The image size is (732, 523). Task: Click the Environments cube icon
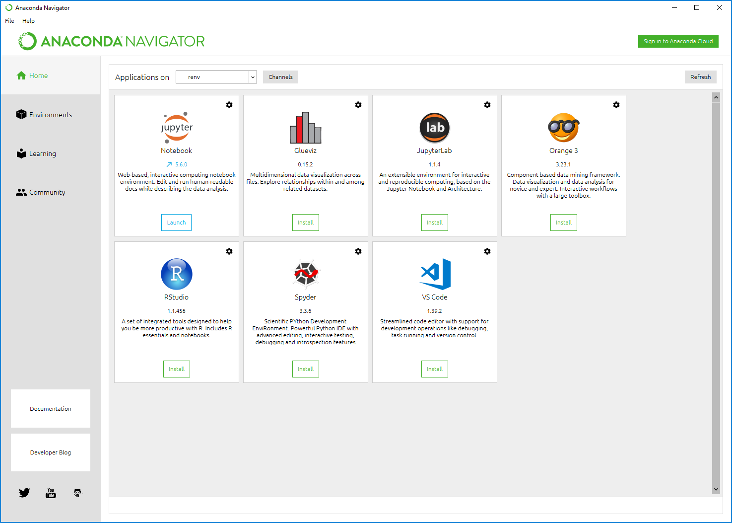click(21, 114)
